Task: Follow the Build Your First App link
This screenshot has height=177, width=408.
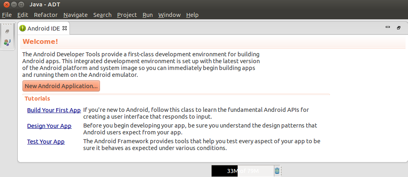Action: (x=54, y=110)
